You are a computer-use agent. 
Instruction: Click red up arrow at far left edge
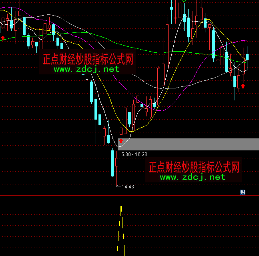coord(3,38)
